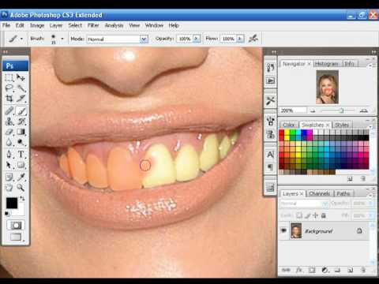Open the Info tab
Screen dimensions: 379x284
coord(349,64)
